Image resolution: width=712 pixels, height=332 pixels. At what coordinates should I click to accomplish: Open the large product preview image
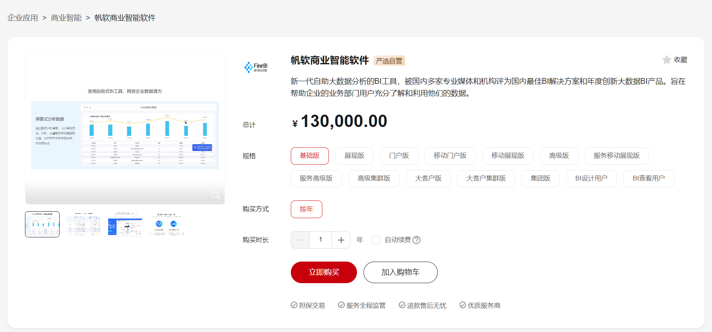coord(125,129)
